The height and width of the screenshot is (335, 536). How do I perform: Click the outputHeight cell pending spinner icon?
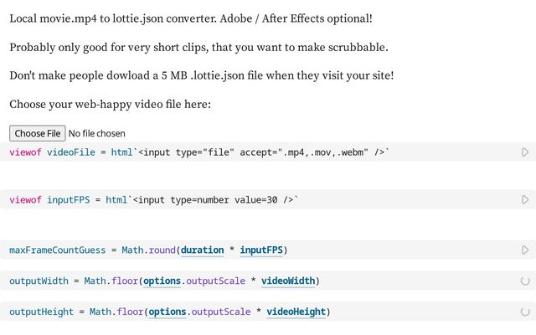tap(525, 312)
